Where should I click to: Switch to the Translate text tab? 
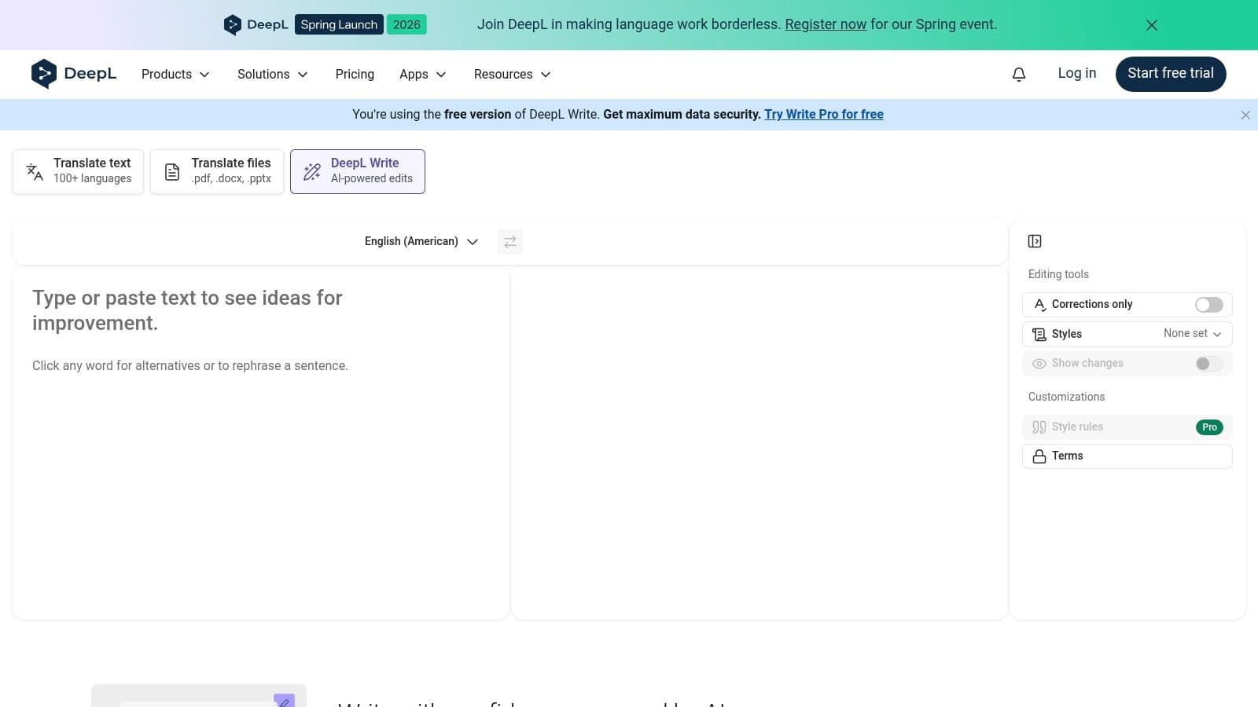pyautogui.click(x=78, y=171)
